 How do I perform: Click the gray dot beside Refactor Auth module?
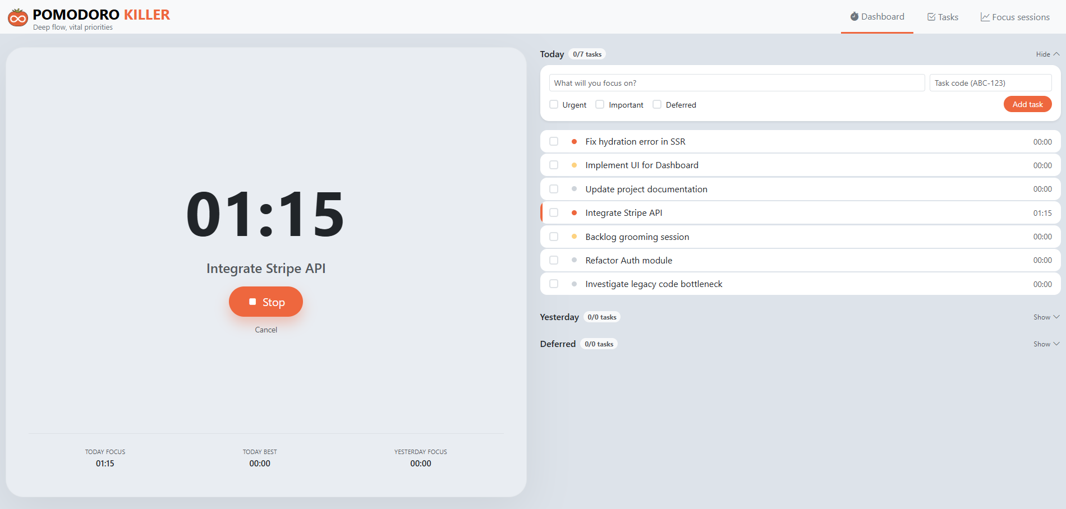[x=574, y=260]
